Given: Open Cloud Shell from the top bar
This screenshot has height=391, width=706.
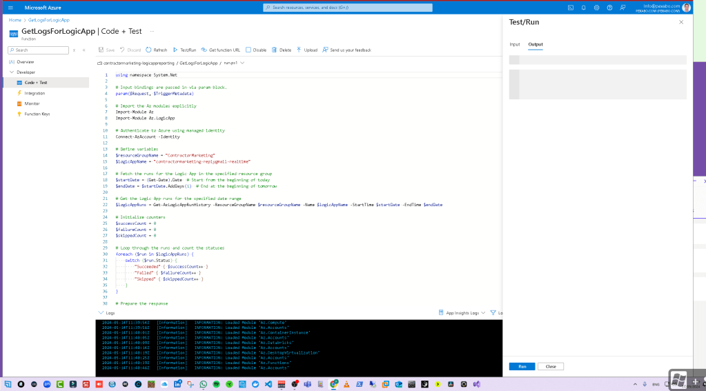Looking at the screenshot, I should pos(571,8).
